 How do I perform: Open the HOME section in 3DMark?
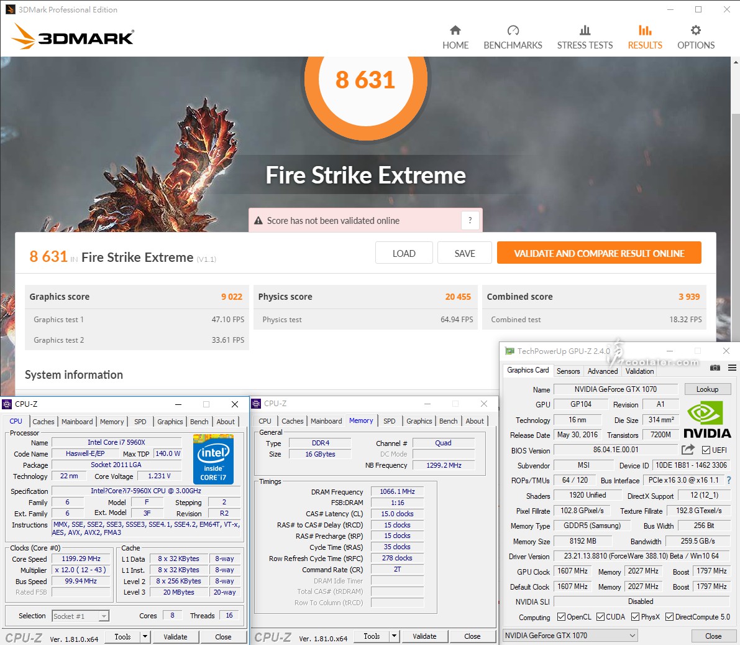tap(455, 37)
